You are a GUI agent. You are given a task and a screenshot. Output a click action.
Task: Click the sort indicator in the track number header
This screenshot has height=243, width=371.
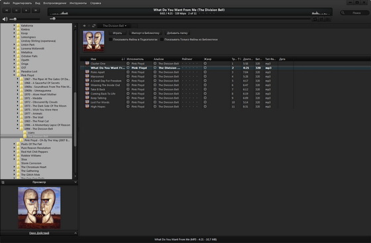point(239,59)
